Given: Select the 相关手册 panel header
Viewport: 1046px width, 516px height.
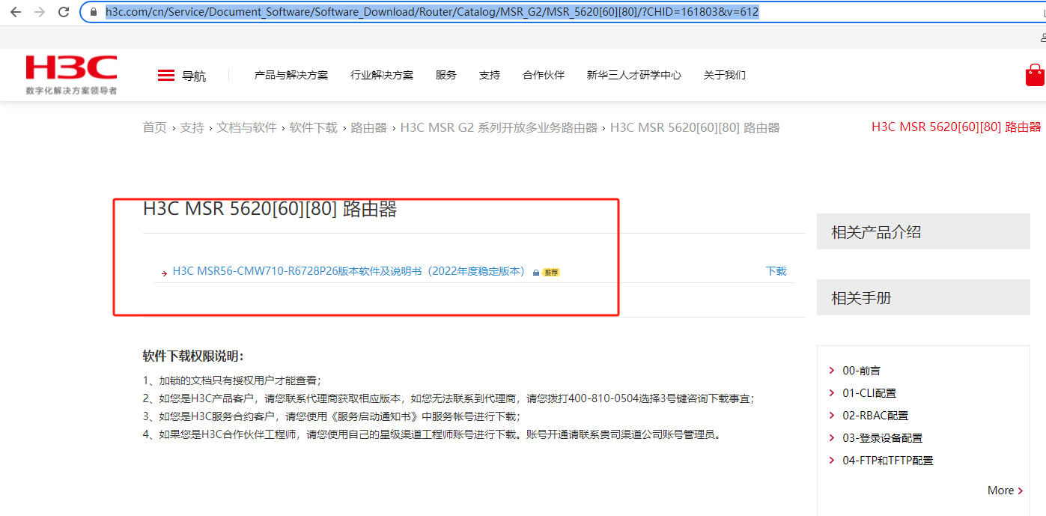Looking at the screenshot, I should 923,298.
